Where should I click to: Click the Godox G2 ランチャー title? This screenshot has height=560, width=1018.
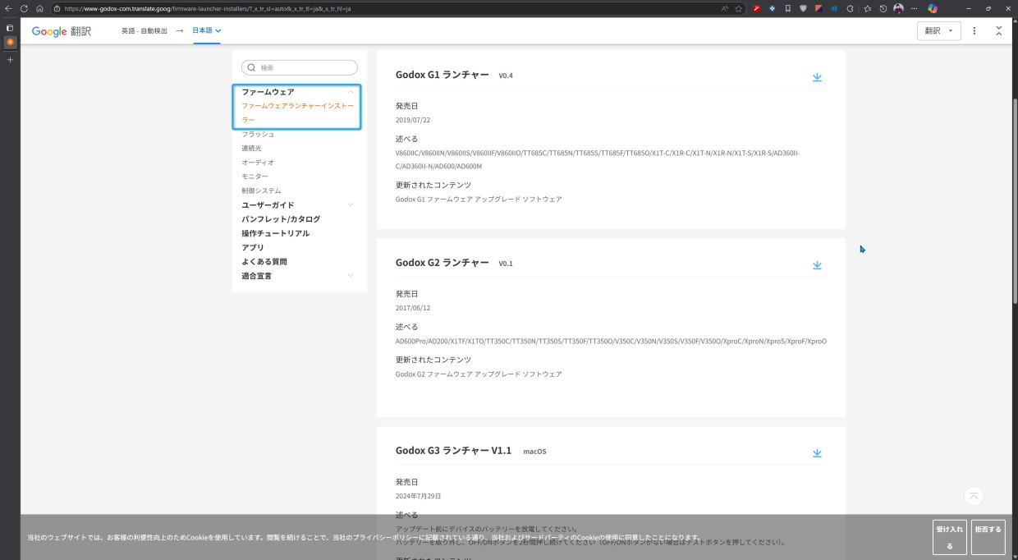tap(442, 263)
